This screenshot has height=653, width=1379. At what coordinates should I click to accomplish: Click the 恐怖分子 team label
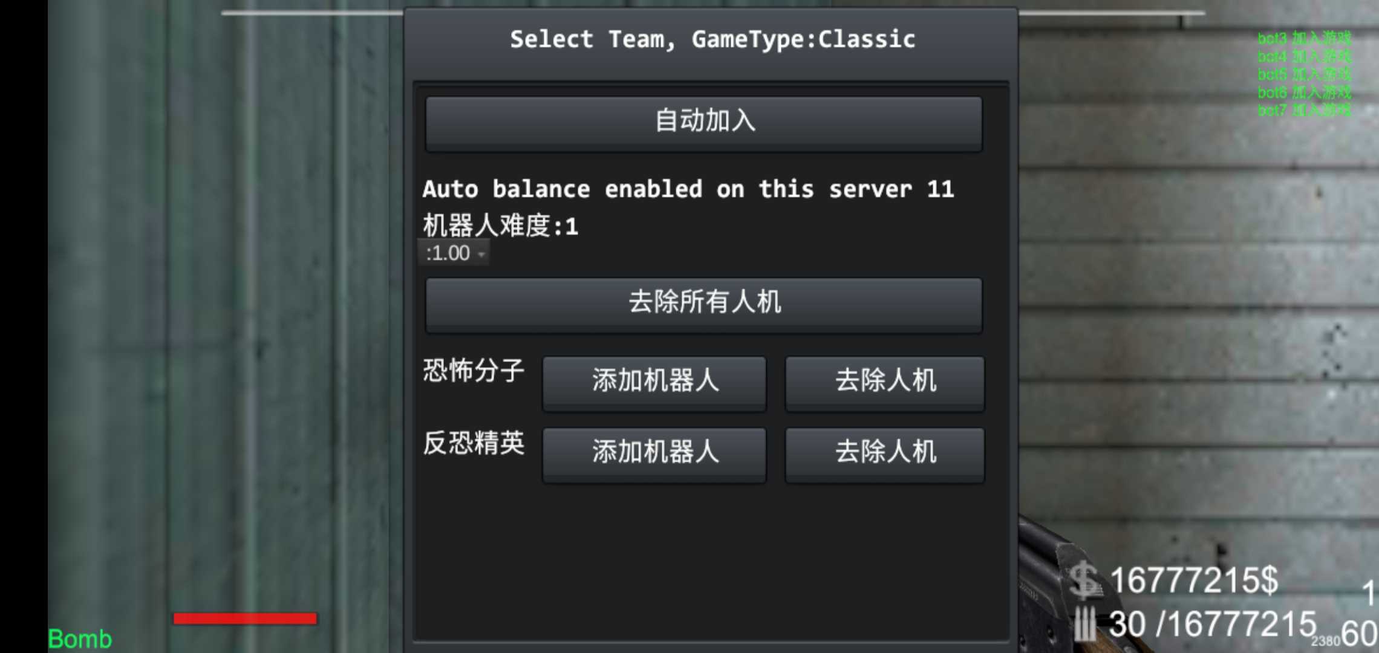click(x=474, y=370)
